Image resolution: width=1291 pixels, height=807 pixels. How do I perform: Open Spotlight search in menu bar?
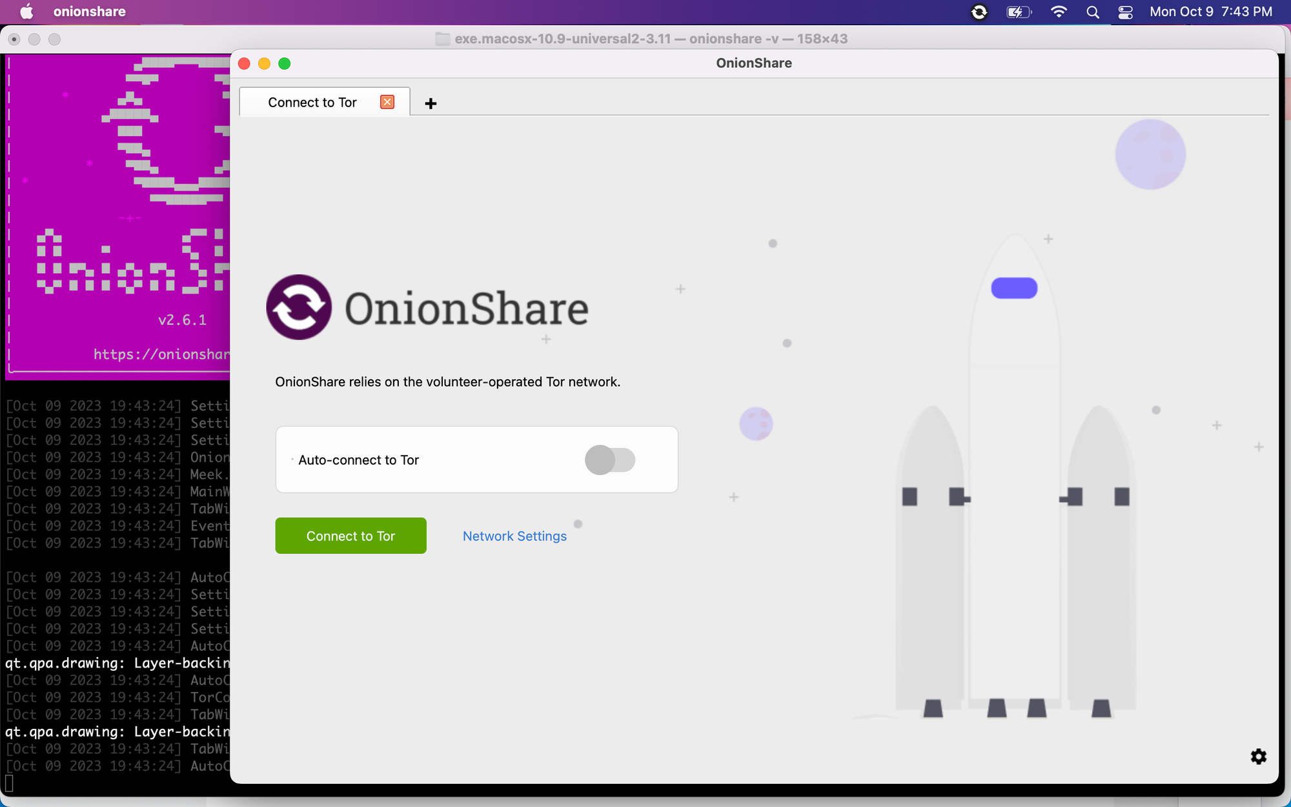(1092, 12)
